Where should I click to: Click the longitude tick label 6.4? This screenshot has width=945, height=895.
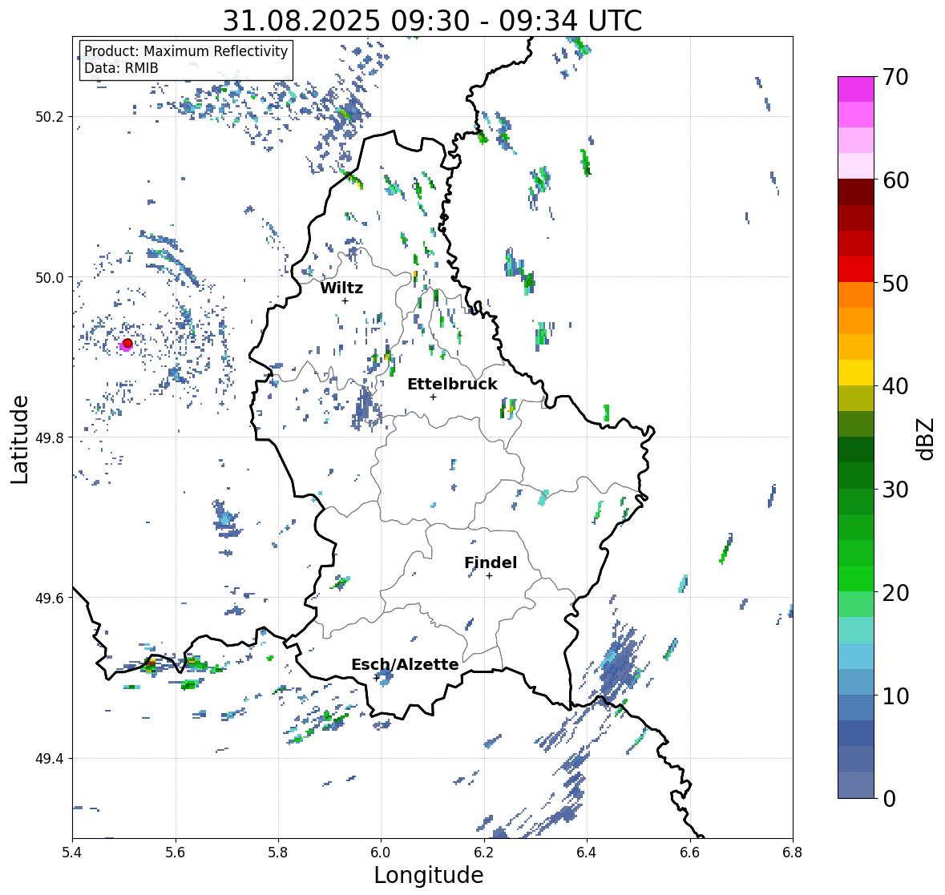(x=587, y=852)
